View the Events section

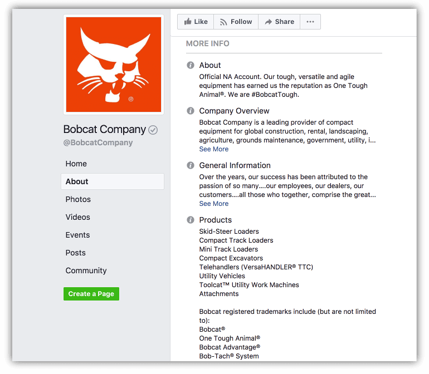click(x=77, y=235)
